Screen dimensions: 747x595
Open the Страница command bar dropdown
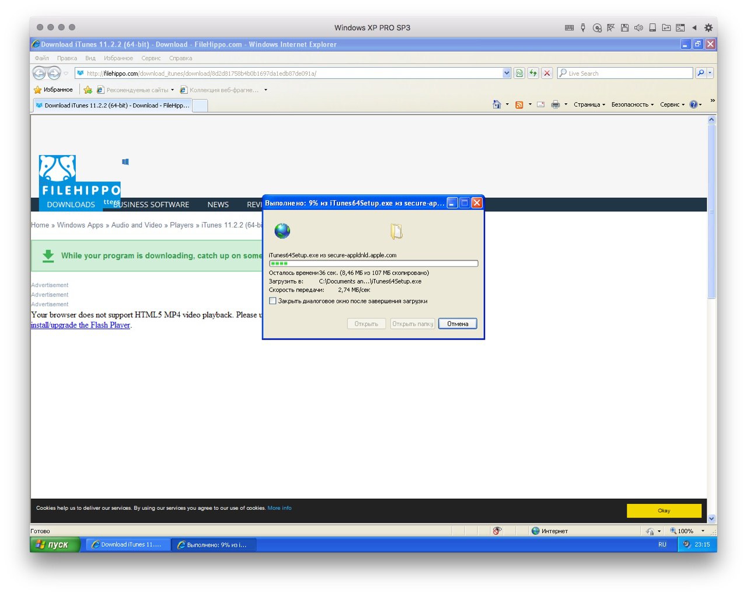(589, 104)
